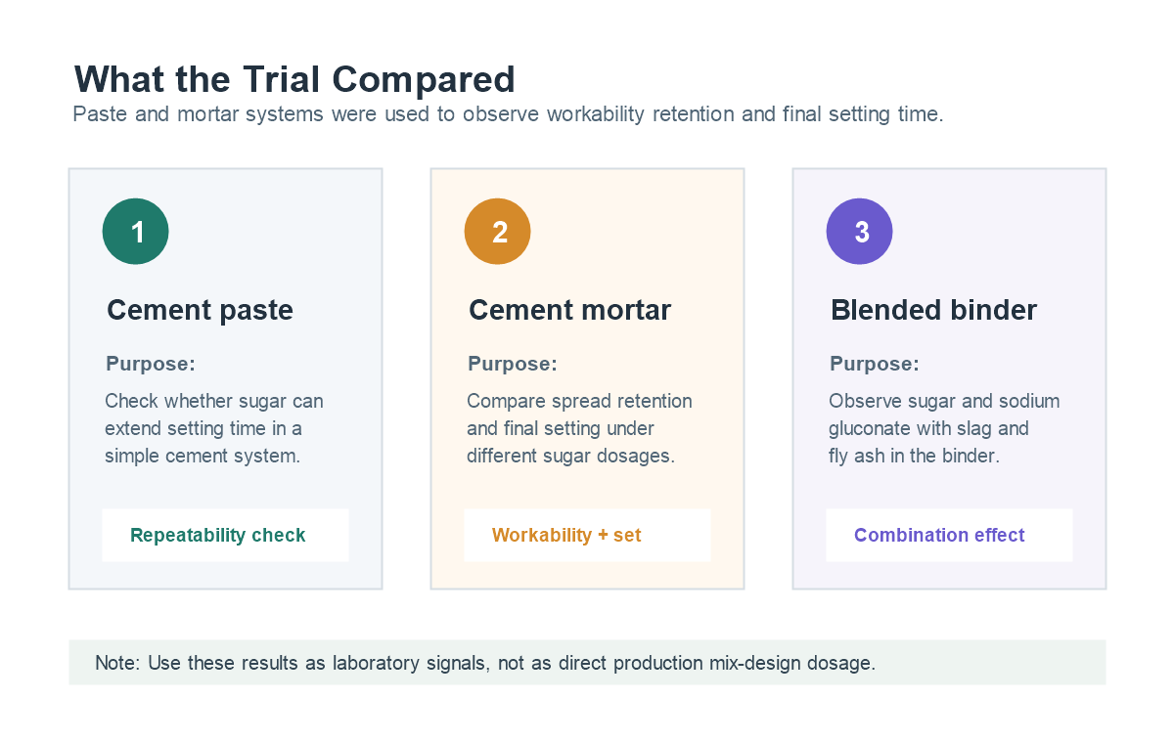Click the green number 1 circle
1174x743 pixels.
(x=136, y=232)
